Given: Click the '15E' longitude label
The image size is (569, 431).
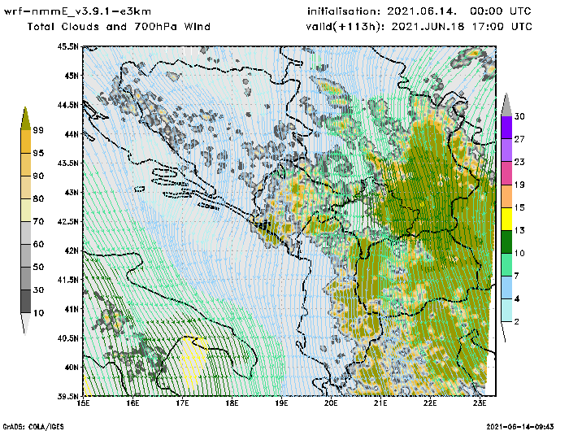Looking at the screenshot, I should pyautogui.click(x=84, y=403).
